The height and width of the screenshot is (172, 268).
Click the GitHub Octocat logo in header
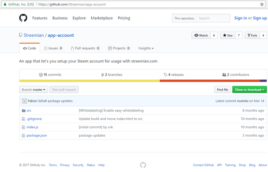click(23, 18)
